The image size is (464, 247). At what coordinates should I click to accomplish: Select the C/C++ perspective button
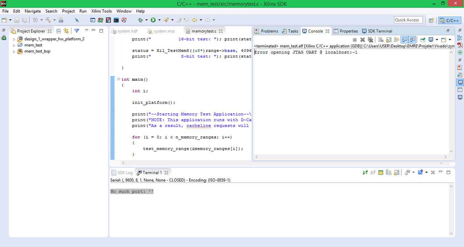pos(449,20)
